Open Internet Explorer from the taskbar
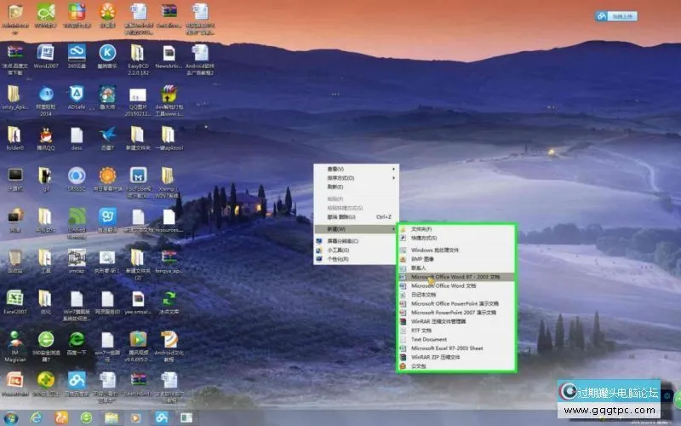Image resolution: width=681 pixels, height=426 pixels. [37, 418]
